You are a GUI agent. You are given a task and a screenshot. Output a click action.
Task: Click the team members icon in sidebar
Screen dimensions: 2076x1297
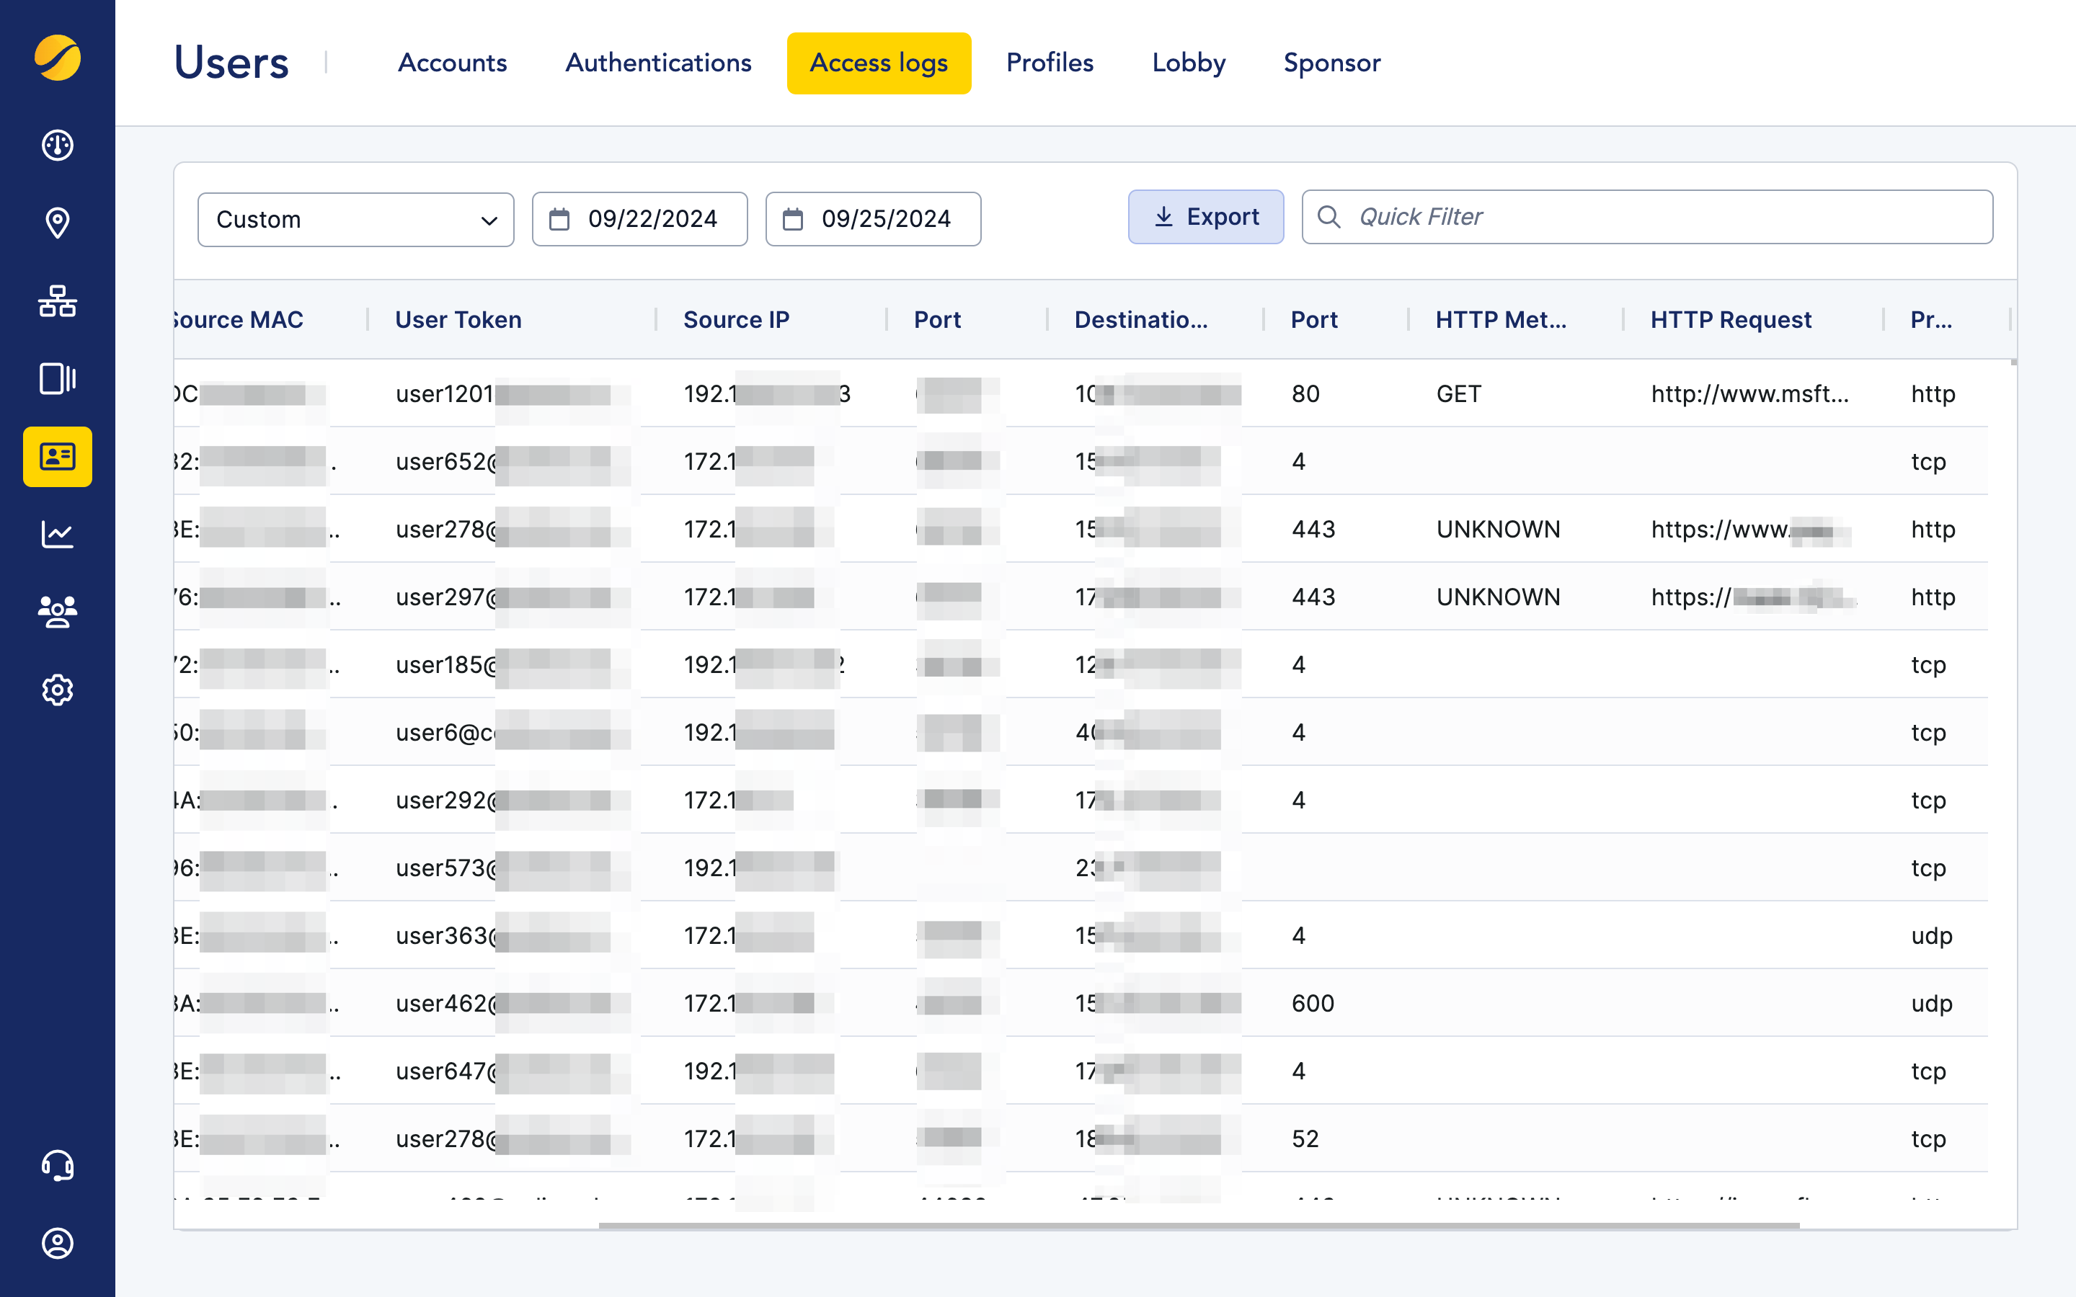pyautogui.click(x=57, y=611)
